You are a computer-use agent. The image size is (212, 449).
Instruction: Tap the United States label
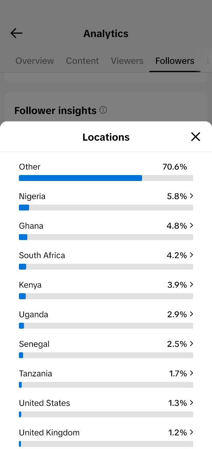click(x=44, y=403)
